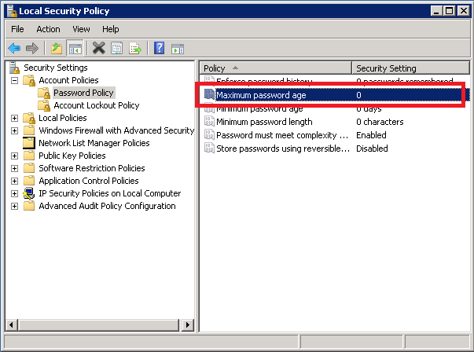Collapse the Account Policies tree node
This screenshot has height=352, width=474.
pyautogui.click(x=14, y=81)
